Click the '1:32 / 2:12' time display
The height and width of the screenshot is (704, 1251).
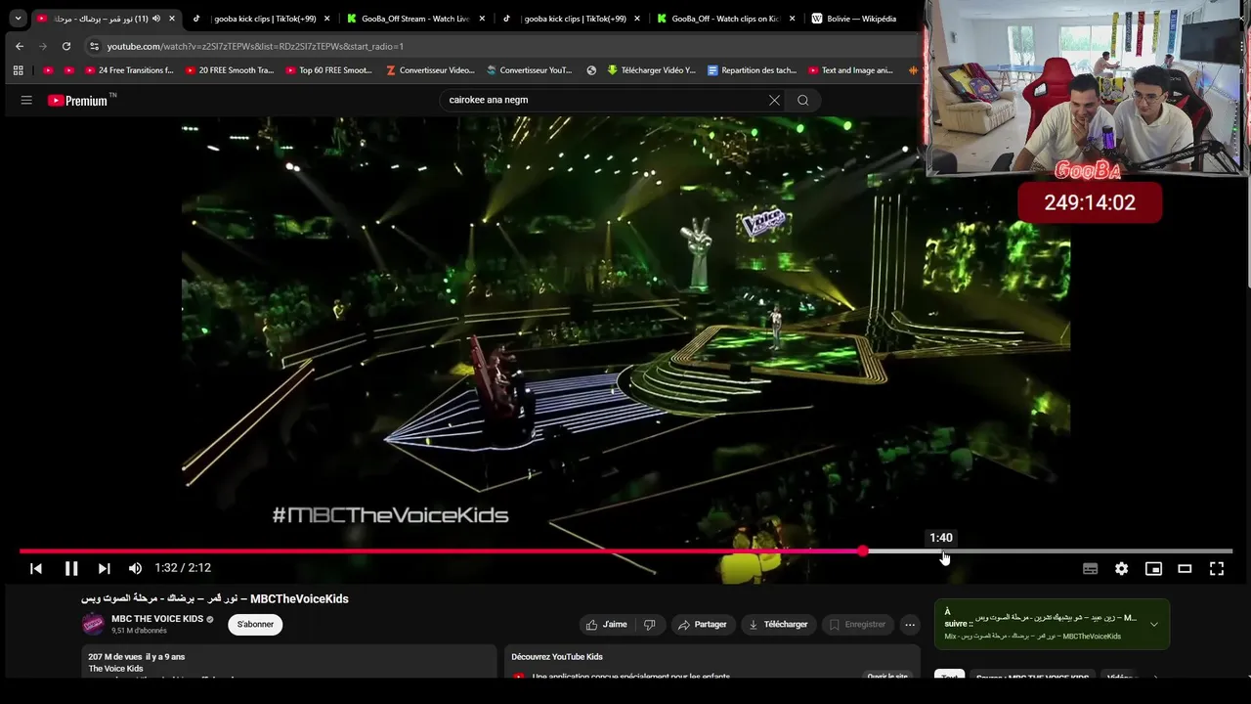pyautogui.click(x=183, y=568)
